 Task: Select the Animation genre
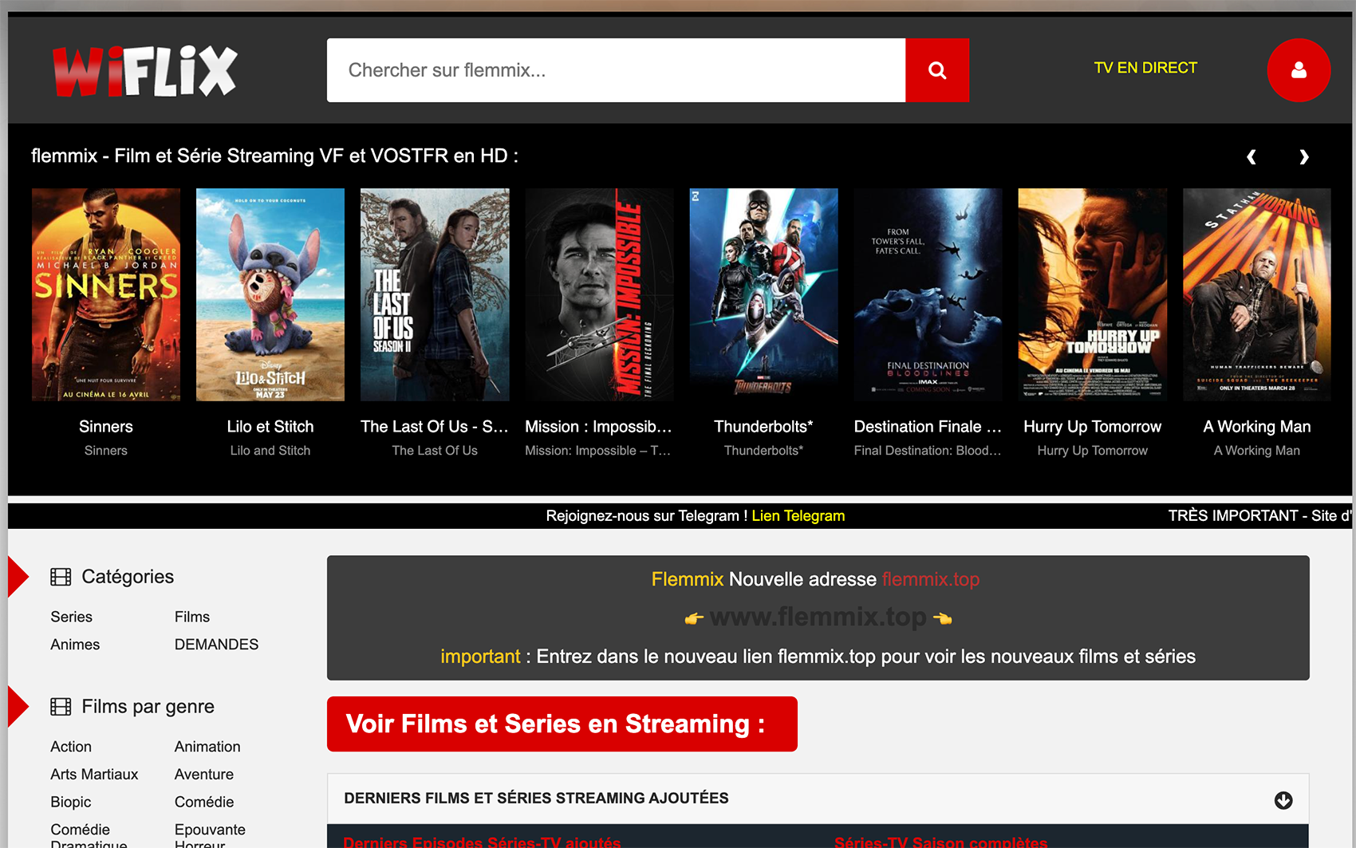click(207, 747)
